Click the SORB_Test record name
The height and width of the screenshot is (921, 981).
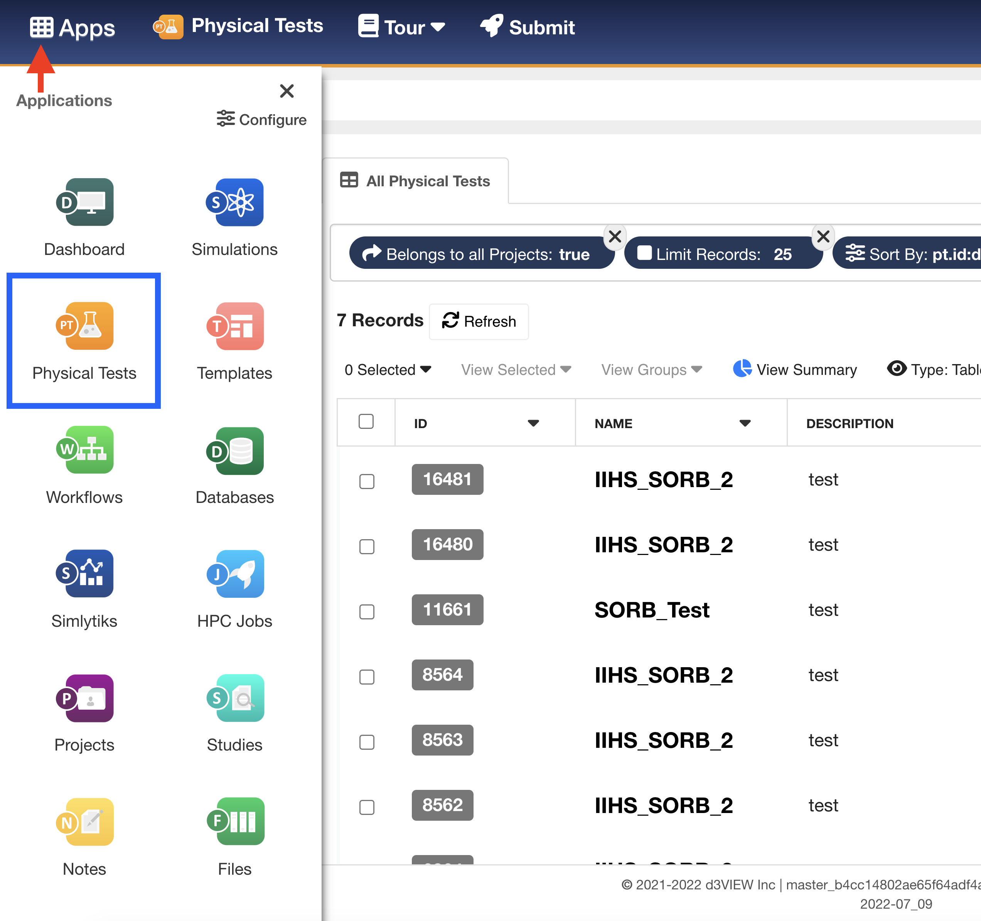pos(652,610)
